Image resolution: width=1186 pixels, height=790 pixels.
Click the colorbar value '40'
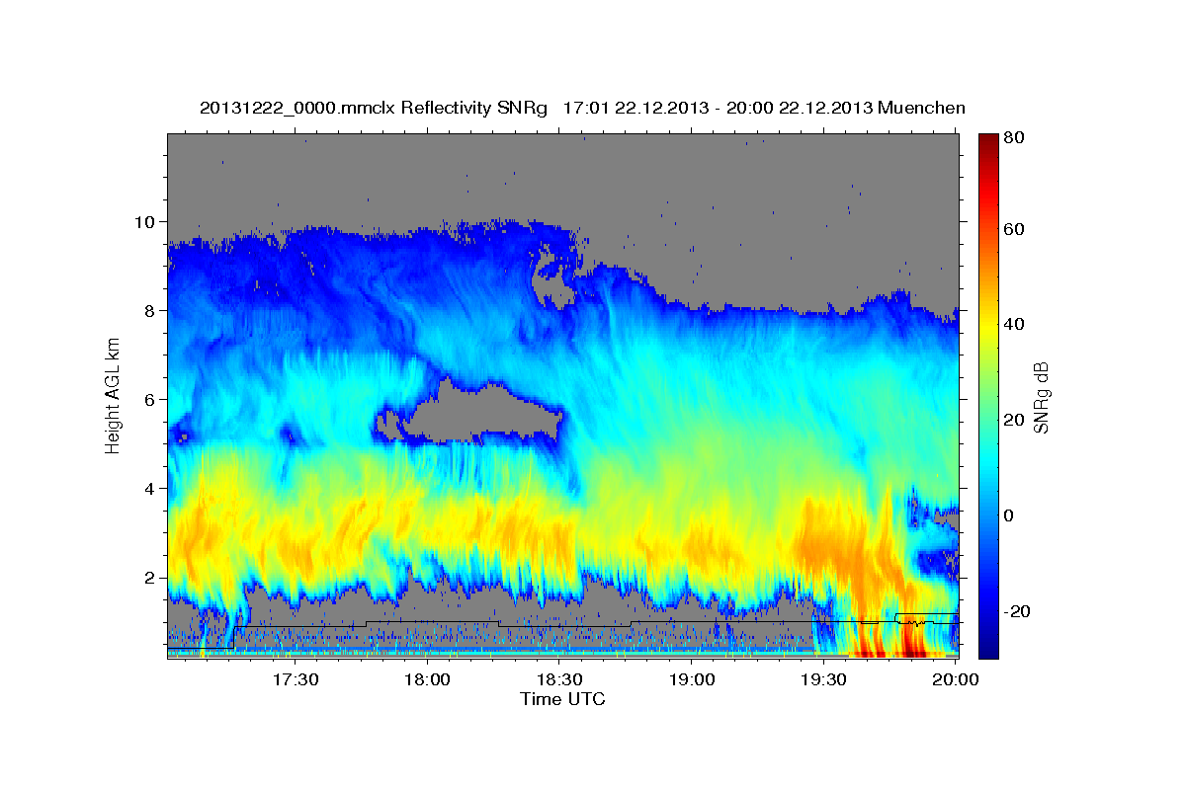(1013, 324)
